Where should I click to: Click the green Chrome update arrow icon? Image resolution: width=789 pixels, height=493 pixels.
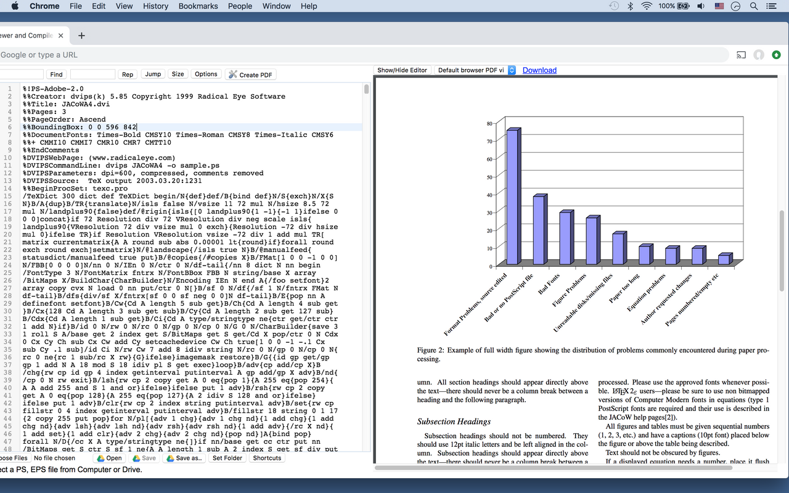776,55
